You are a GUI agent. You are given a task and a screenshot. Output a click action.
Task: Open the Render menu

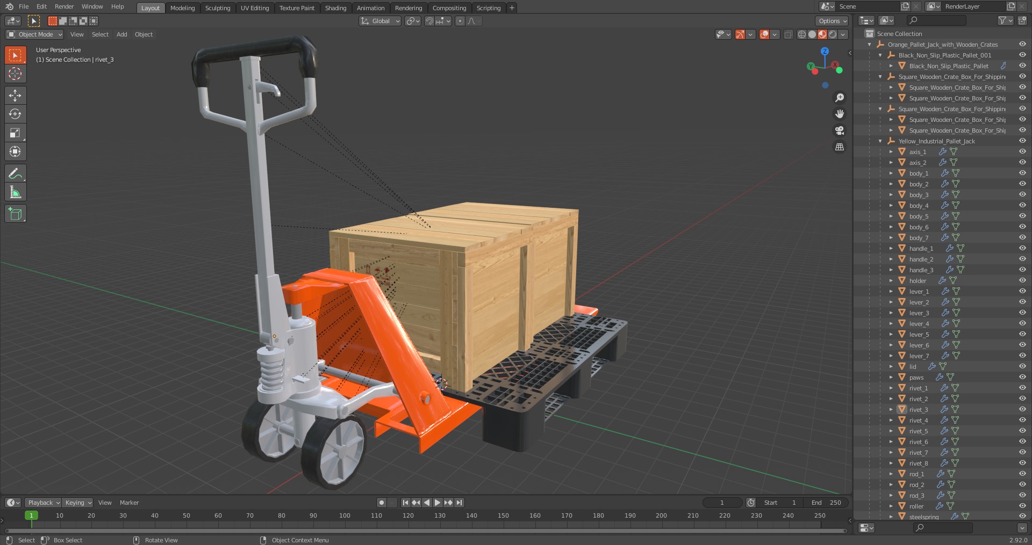(x=64, y=6)
